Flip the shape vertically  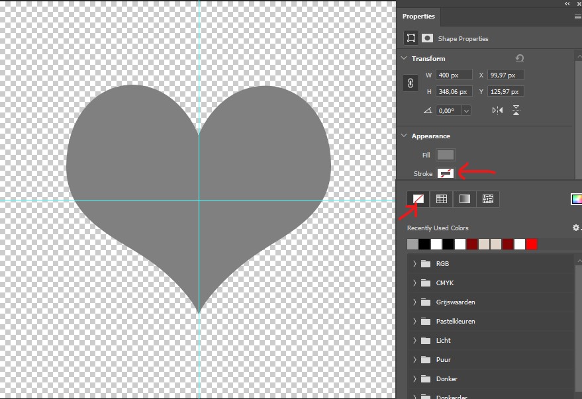click(516, 110)
